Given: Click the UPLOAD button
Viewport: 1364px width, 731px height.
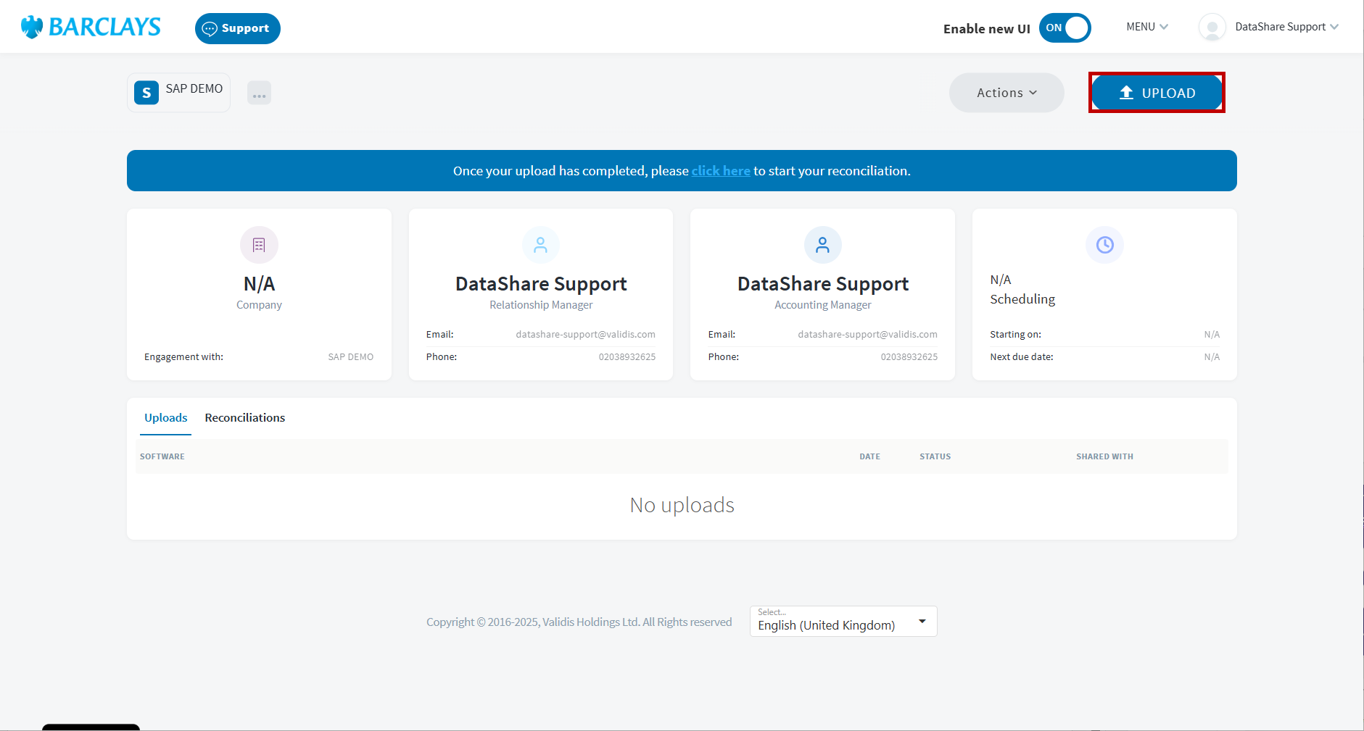Looking at the screenshot, I should [x=1157, y=93].
